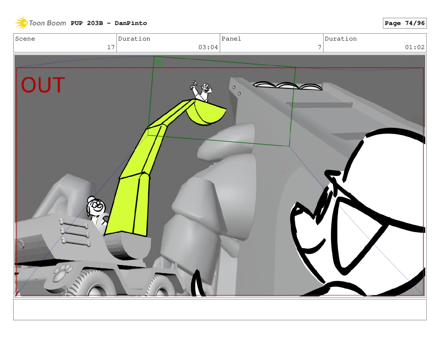Click the green 'IN' camera label

coord(159,63)
